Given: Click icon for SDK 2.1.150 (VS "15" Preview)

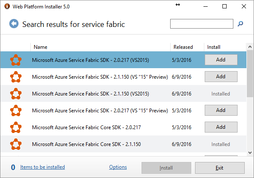Looking at the screenshot, I should click(x=16, y=77).
